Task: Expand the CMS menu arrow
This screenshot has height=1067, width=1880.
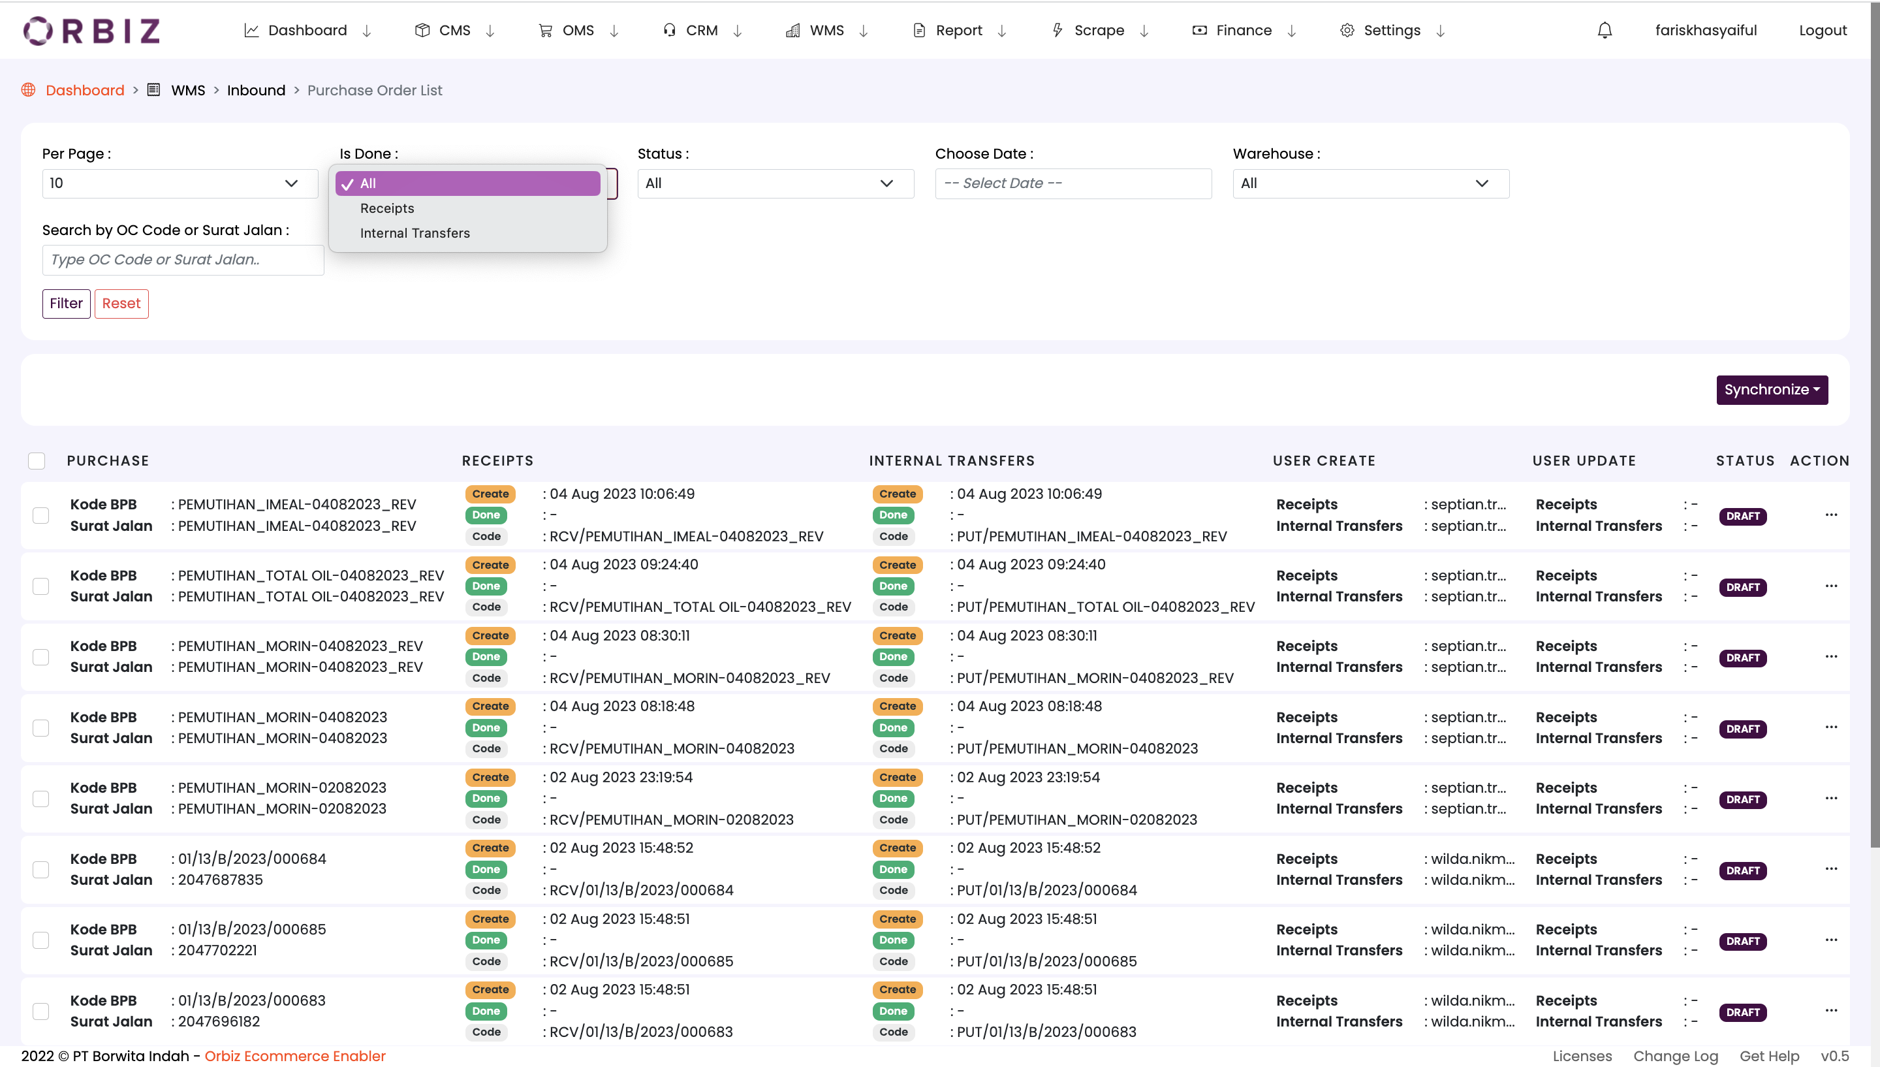Action: 491,31
